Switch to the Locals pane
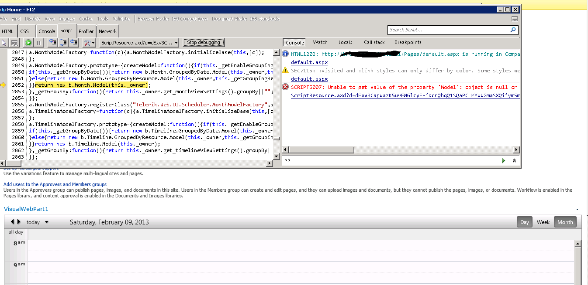The width and height of the screenshot is (588, 285). [x=345, y=42]
